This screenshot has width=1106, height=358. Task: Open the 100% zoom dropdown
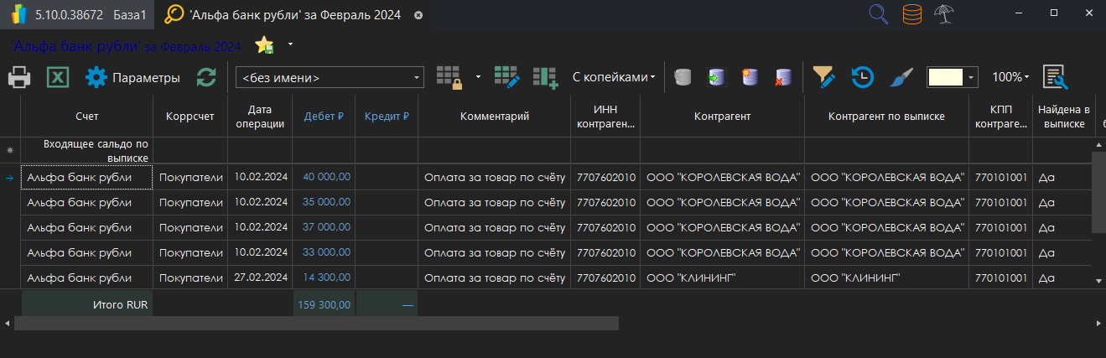(1010, 77)
